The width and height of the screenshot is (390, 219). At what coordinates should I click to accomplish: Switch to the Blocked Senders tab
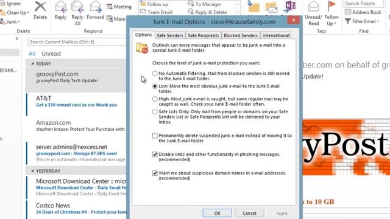point(241,35)
